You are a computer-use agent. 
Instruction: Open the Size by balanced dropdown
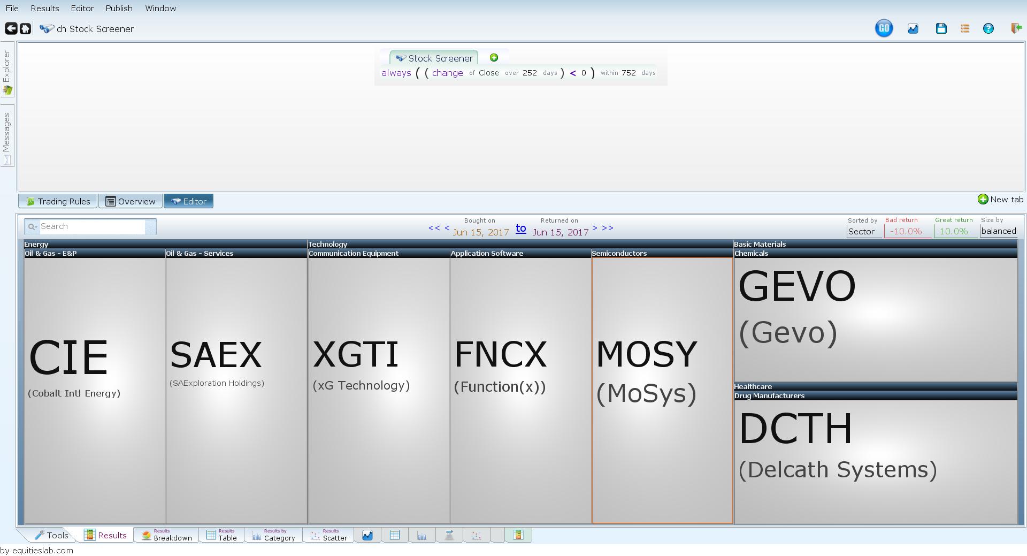tap(999, 231)
